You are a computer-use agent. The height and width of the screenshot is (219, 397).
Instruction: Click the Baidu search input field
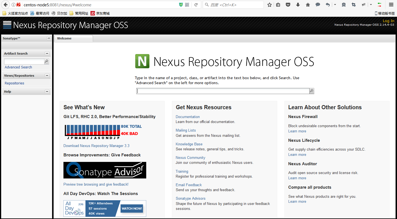pyautogui.click(x=233, y=5)
